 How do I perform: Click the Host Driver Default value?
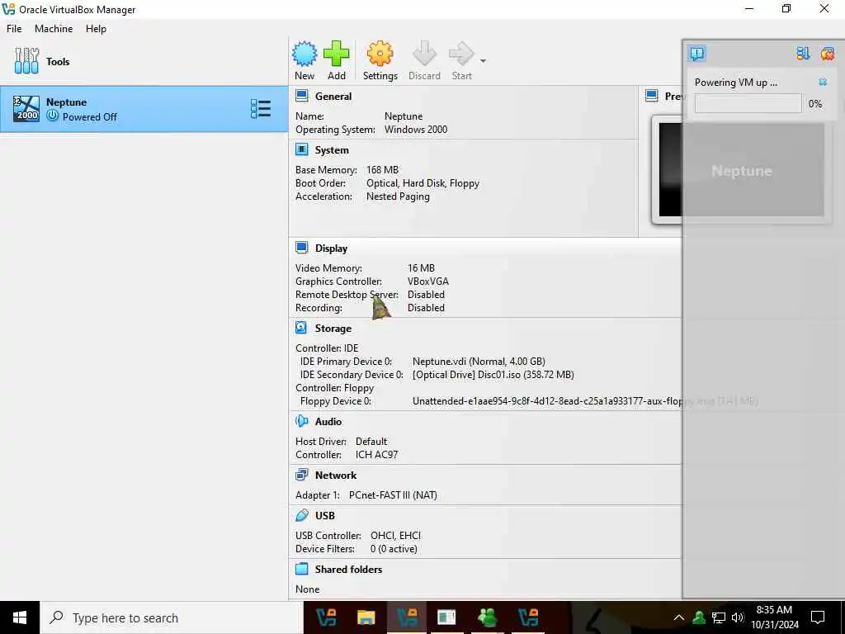(371, 441)
